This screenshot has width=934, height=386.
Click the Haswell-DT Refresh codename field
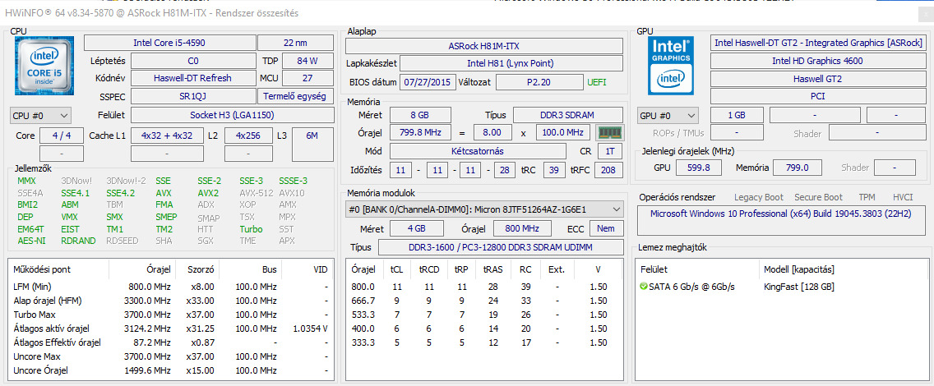tap(192, 78)
